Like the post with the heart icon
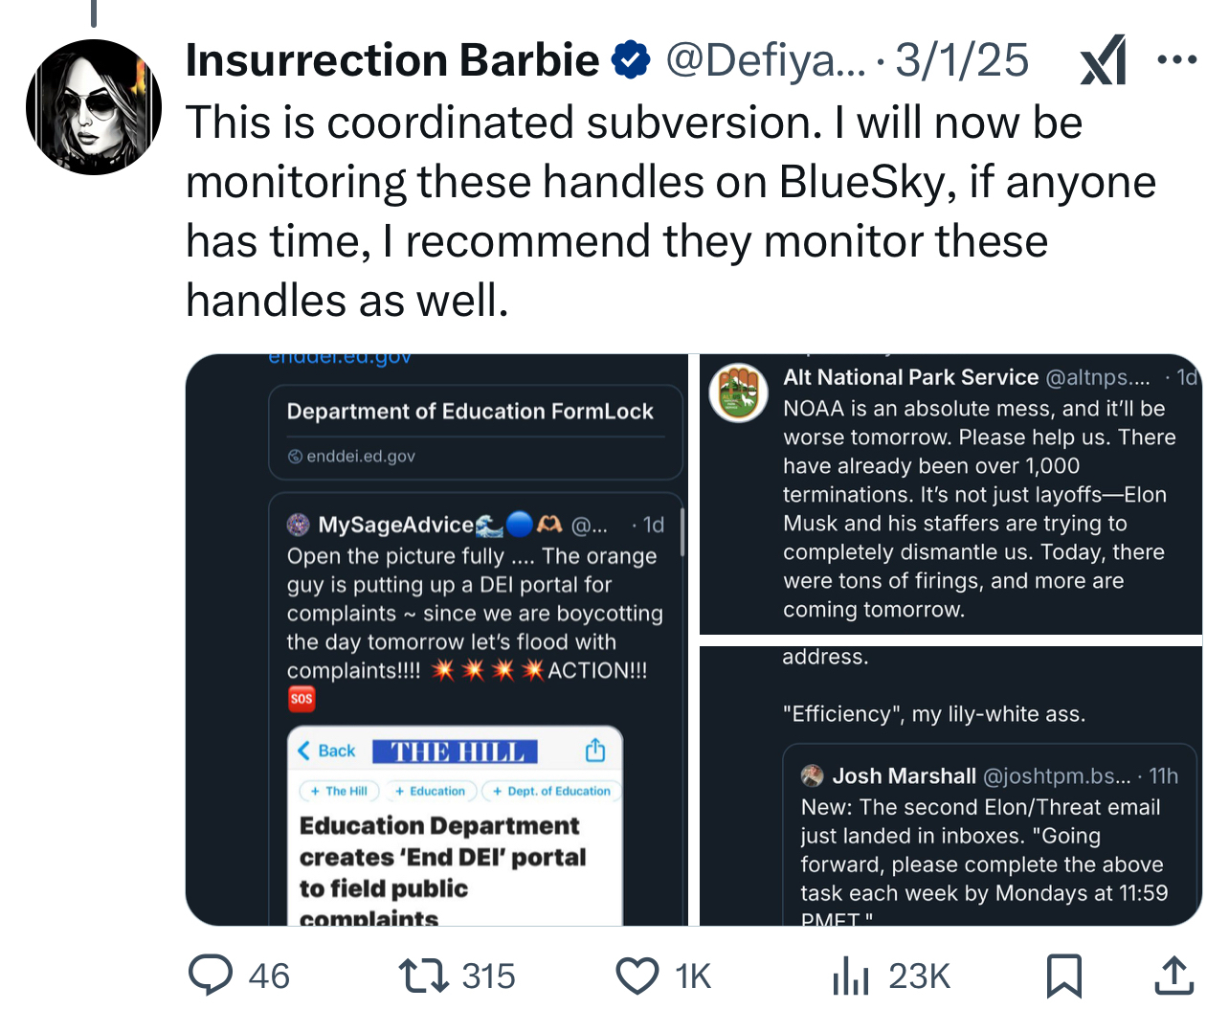Screen dimensions: 1229x1032 click(x=637, y=976)
